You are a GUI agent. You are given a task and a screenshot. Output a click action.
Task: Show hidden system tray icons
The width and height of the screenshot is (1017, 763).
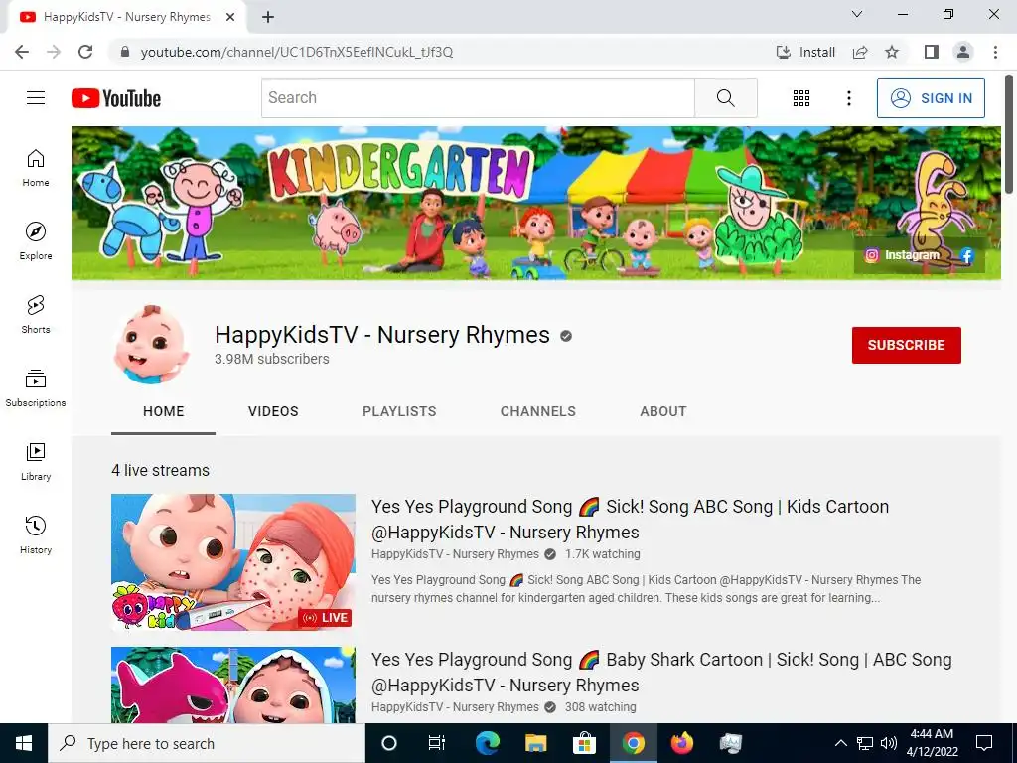tap(840, 743)
